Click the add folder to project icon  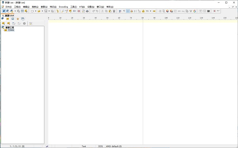pos(3,23)
